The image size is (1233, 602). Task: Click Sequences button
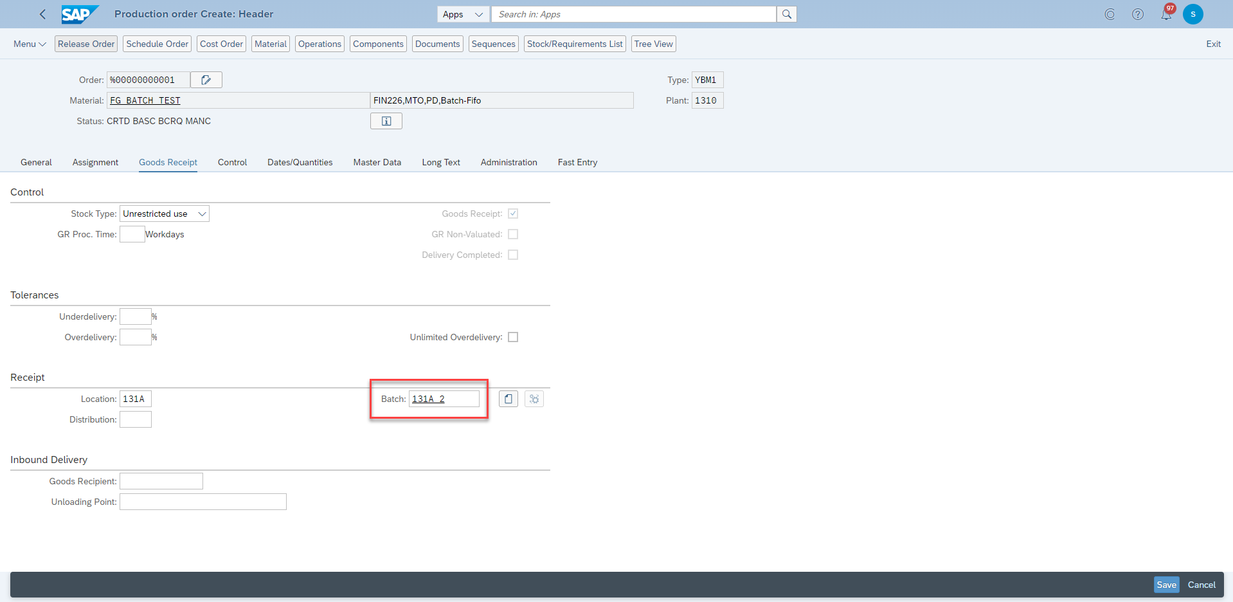pos(494,44)
